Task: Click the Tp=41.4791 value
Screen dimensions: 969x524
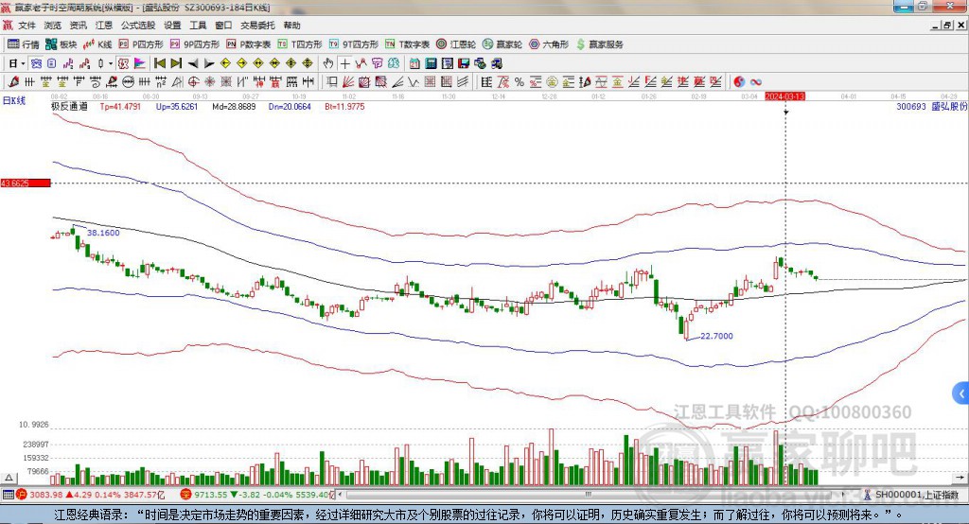Action: (120, 106)
